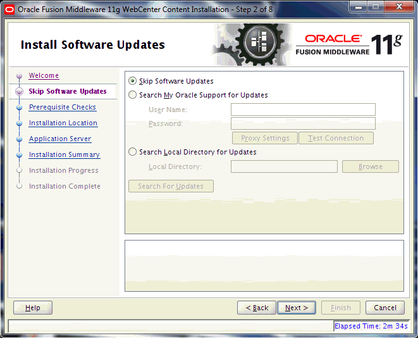Select Search Local Directory for Updates option
Image resolution: width=418 pixels, height=338 pixels.
click(133, 152)
